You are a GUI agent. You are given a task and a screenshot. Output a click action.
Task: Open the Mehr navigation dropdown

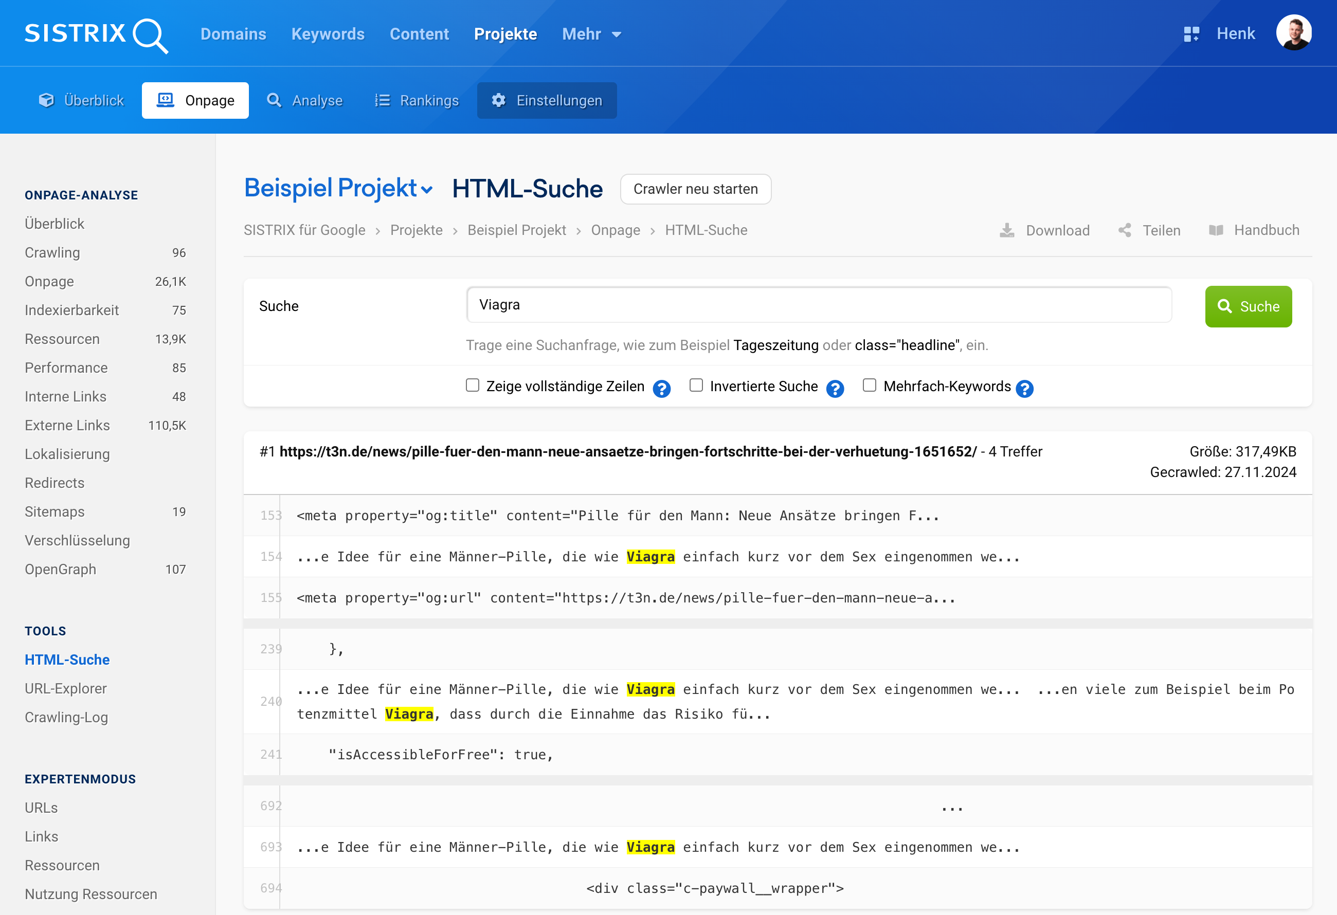tap(591, 33)
